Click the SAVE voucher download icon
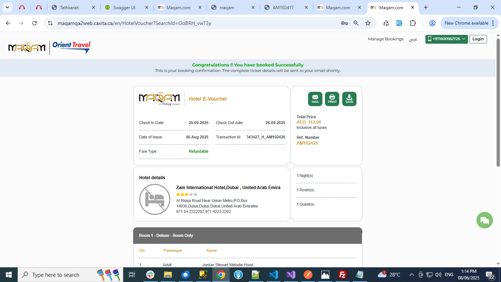The image size is (501, 282). pos(349,99)
